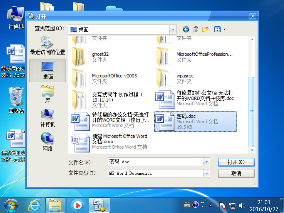Switch to Word password tool taskbar button
The width and height of the screenshot is (284, 213).
(x=99, y=206)
